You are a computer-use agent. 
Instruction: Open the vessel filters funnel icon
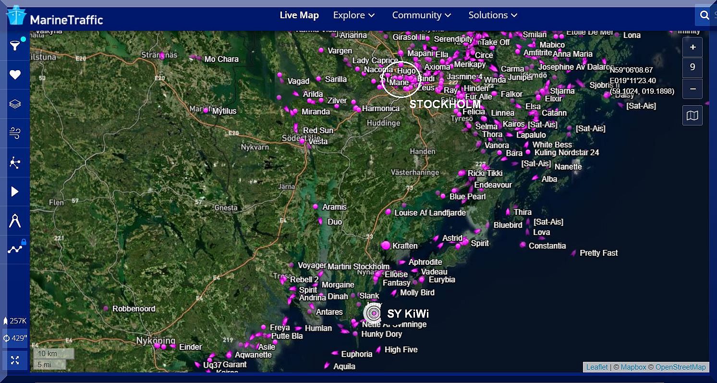(x=15, y=46)
